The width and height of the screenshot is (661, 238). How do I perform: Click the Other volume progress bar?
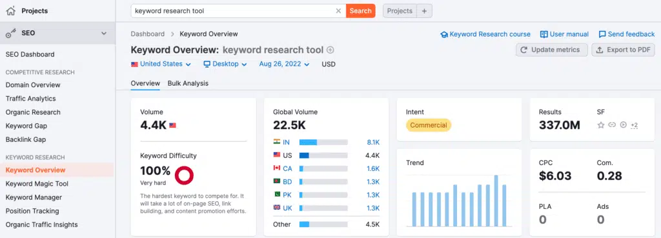pyautogui.click(x=323, y=224)
